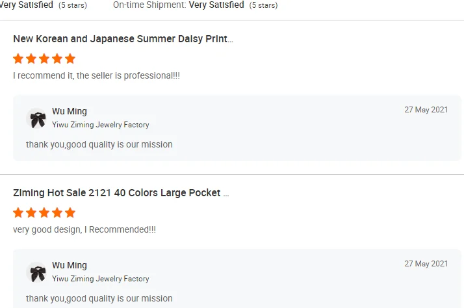Viewport: 464px width, 308px height.
Task: Click the 27 May 2021 date in Large Pocket reply
Action: [x=426, y=264]
